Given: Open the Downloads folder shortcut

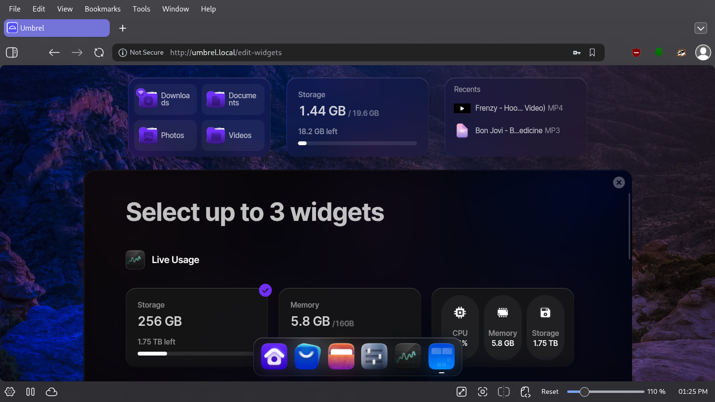Looking at the screenshot, I should pos(165,99).
